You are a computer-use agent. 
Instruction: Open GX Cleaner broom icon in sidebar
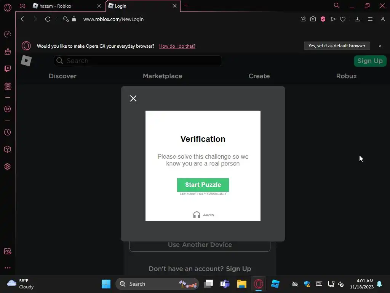8,52
